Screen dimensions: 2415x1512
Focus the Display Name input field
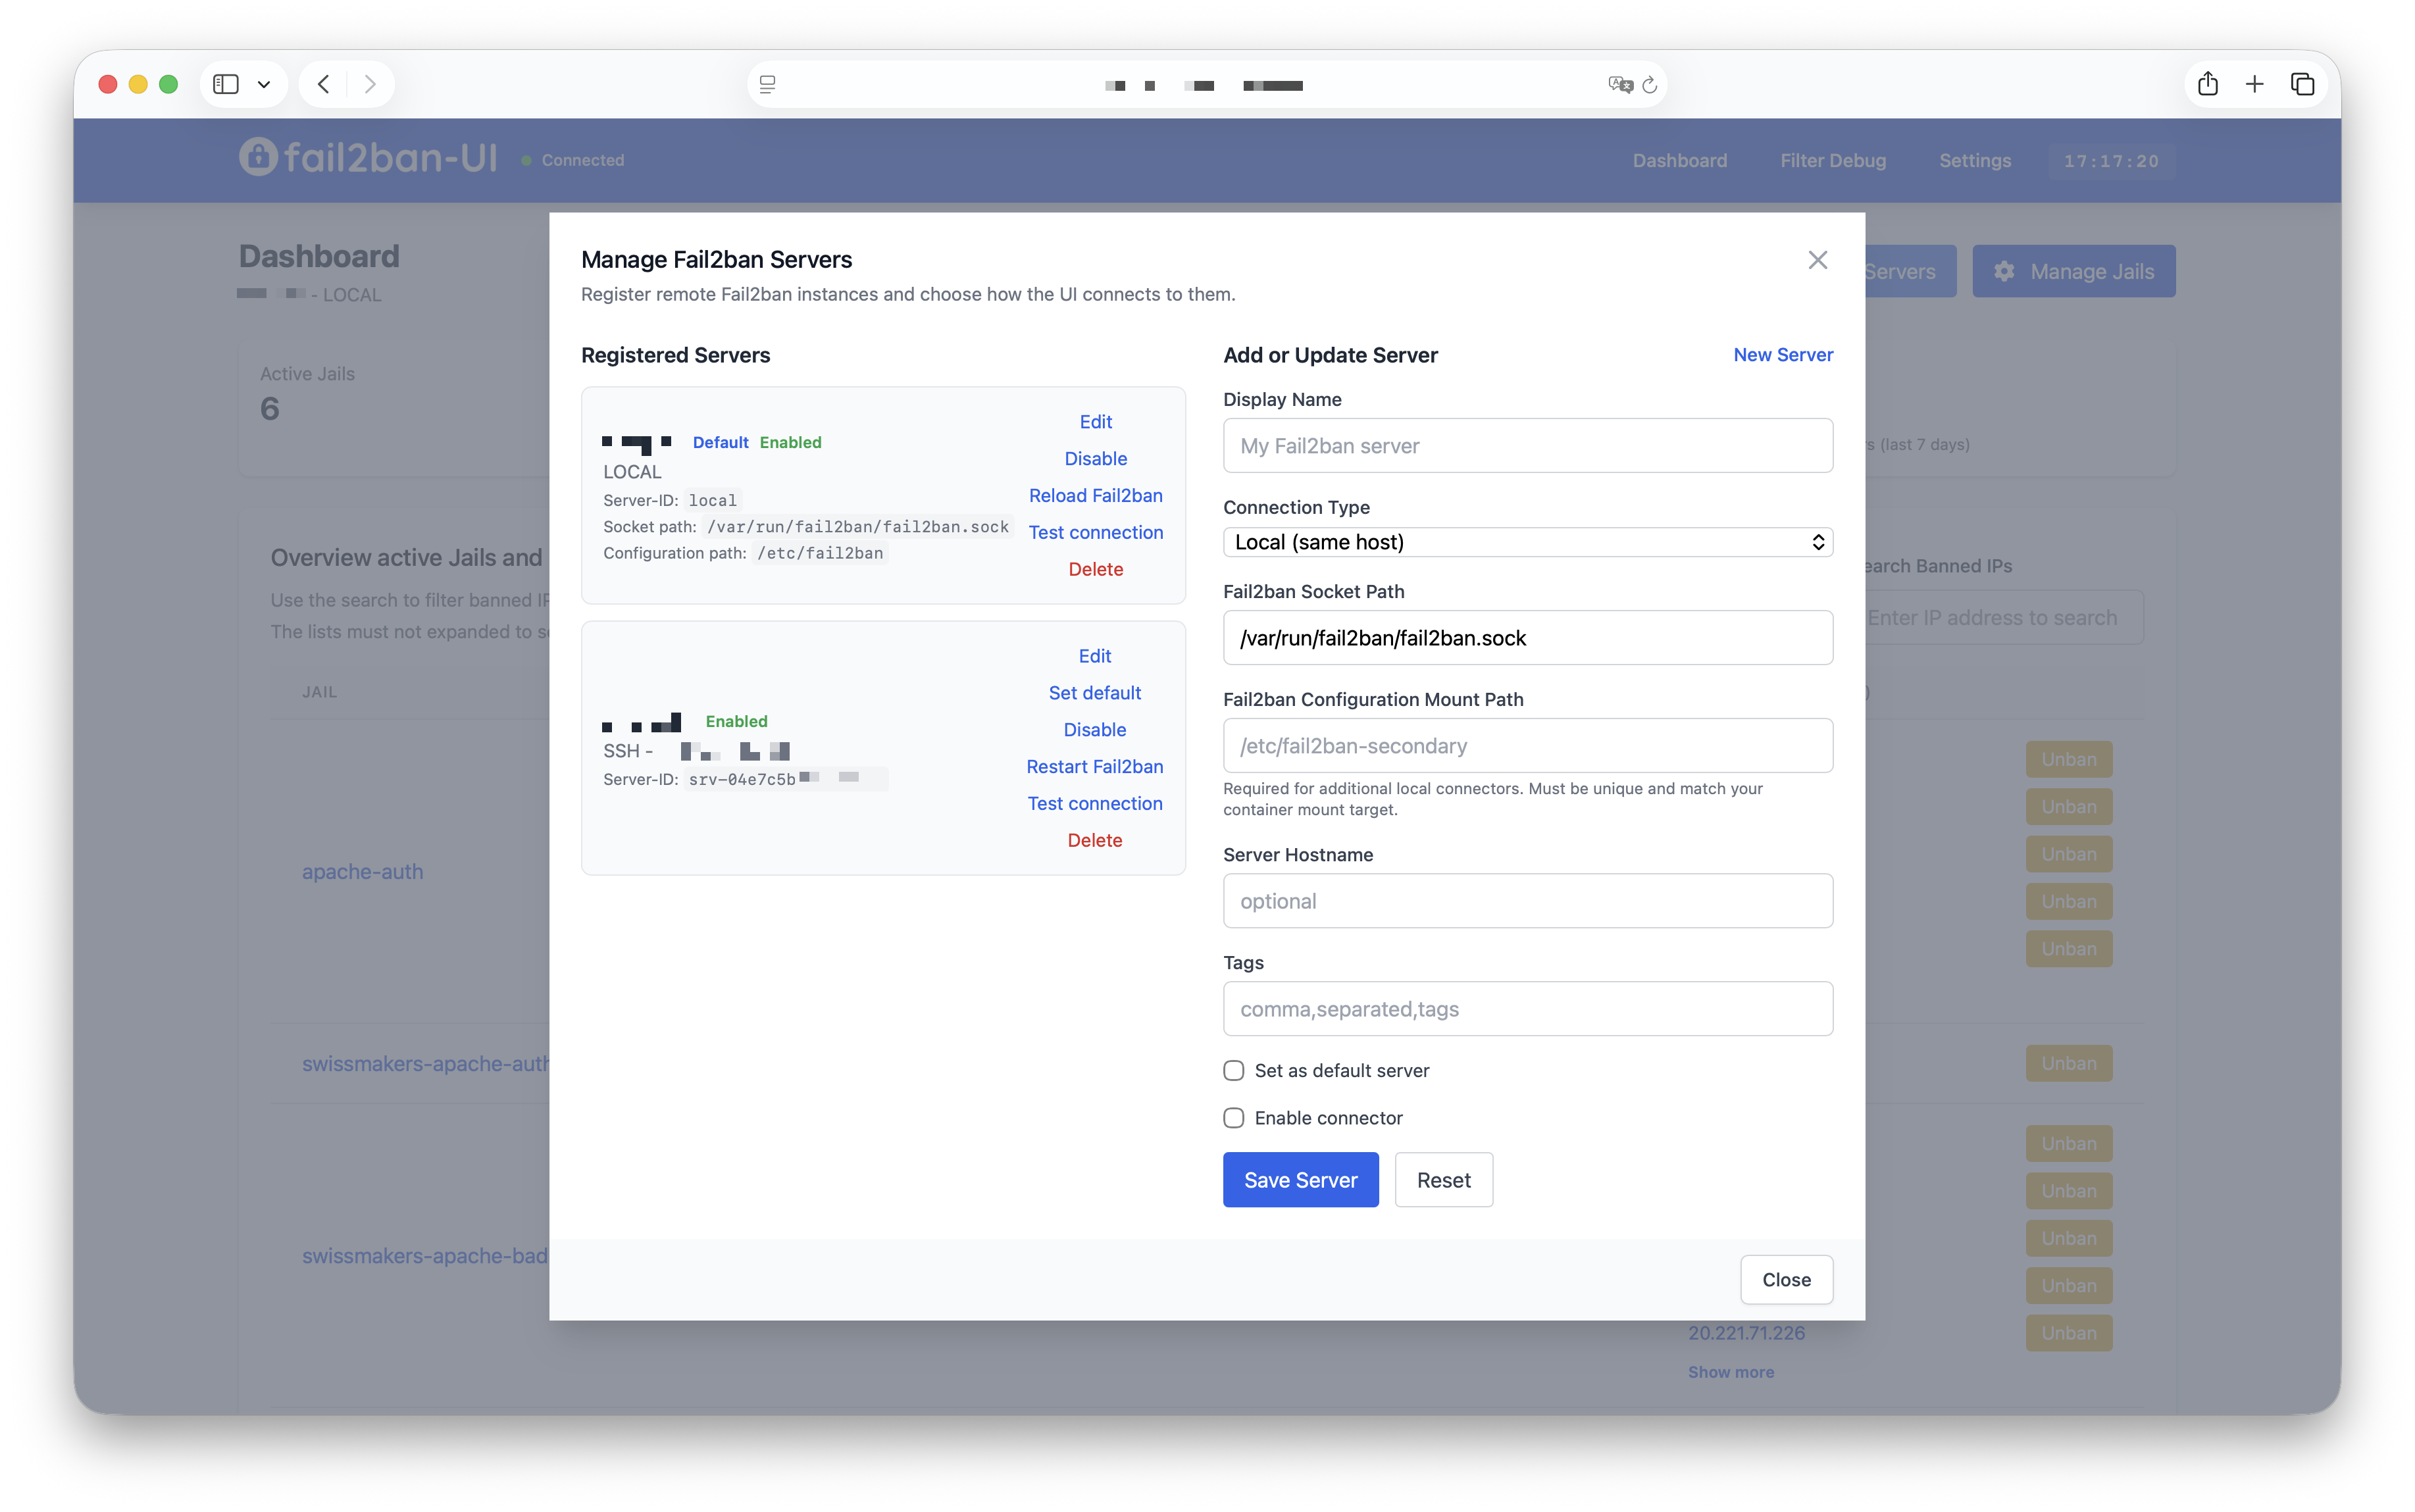pyautogui.click(x=1527, y=446)
